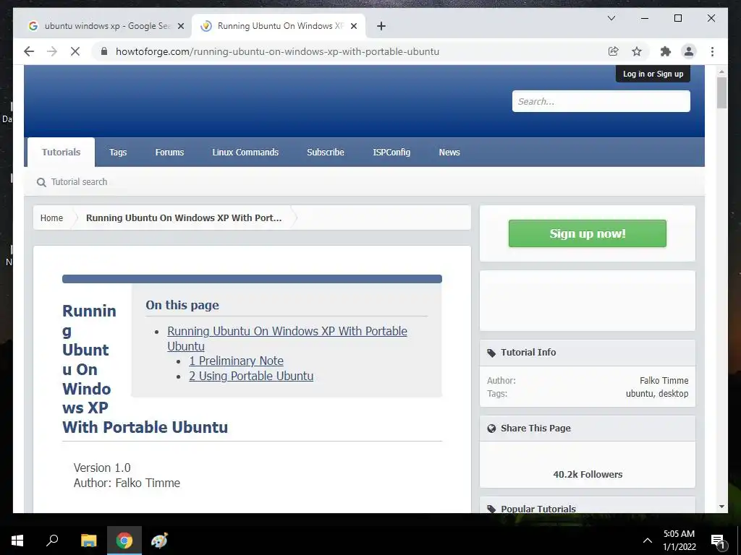Screen dimensions: 741x555
Task: Select the Running Ubuntu On Windows XP tab
Action: [279, 26]
